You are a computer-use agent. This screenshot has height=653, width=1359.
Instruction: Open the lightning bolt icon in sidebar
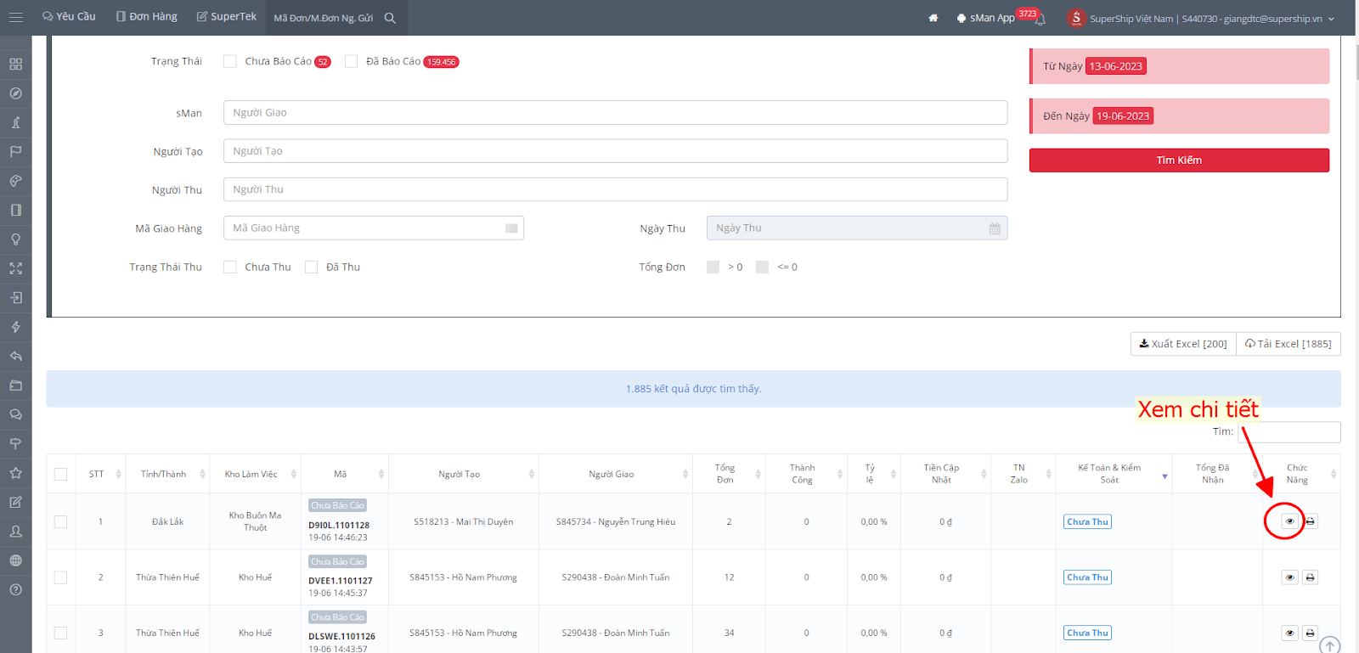click(x=15, y=327)
